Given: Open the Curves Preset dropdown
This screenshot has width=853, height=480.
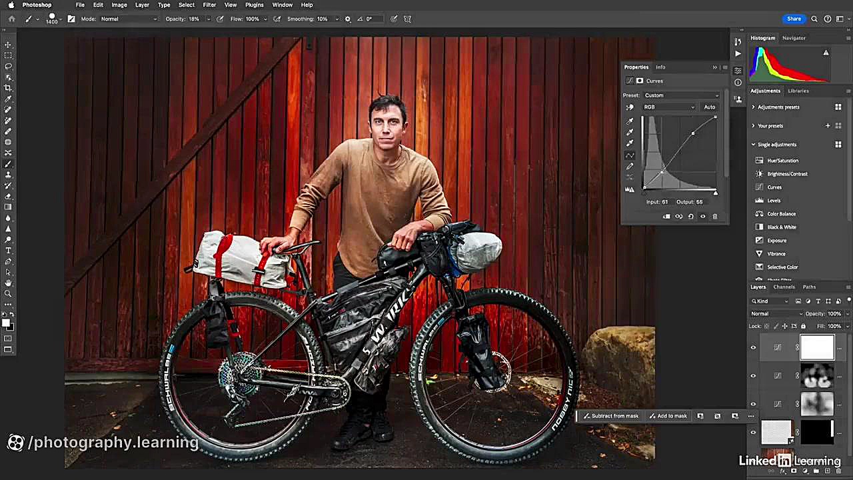Looking at the screenshot, I should (x=681, y=95).
